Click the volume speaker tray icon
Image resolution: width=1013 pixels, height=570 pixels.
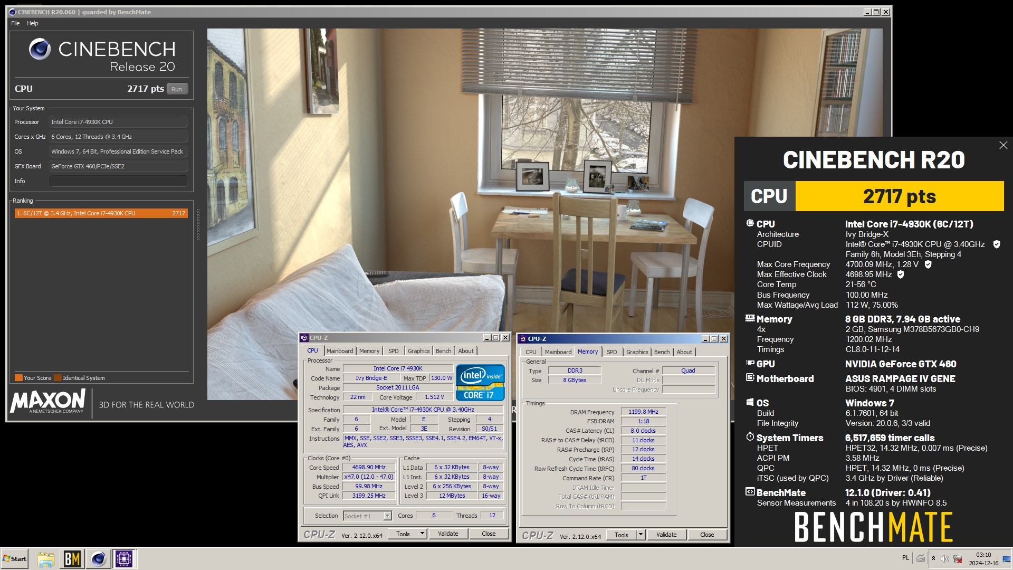coord(944,559)
